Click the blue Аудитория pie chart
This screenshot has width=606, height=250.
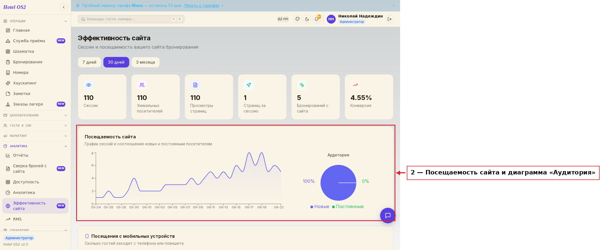(x=338, y=183)
